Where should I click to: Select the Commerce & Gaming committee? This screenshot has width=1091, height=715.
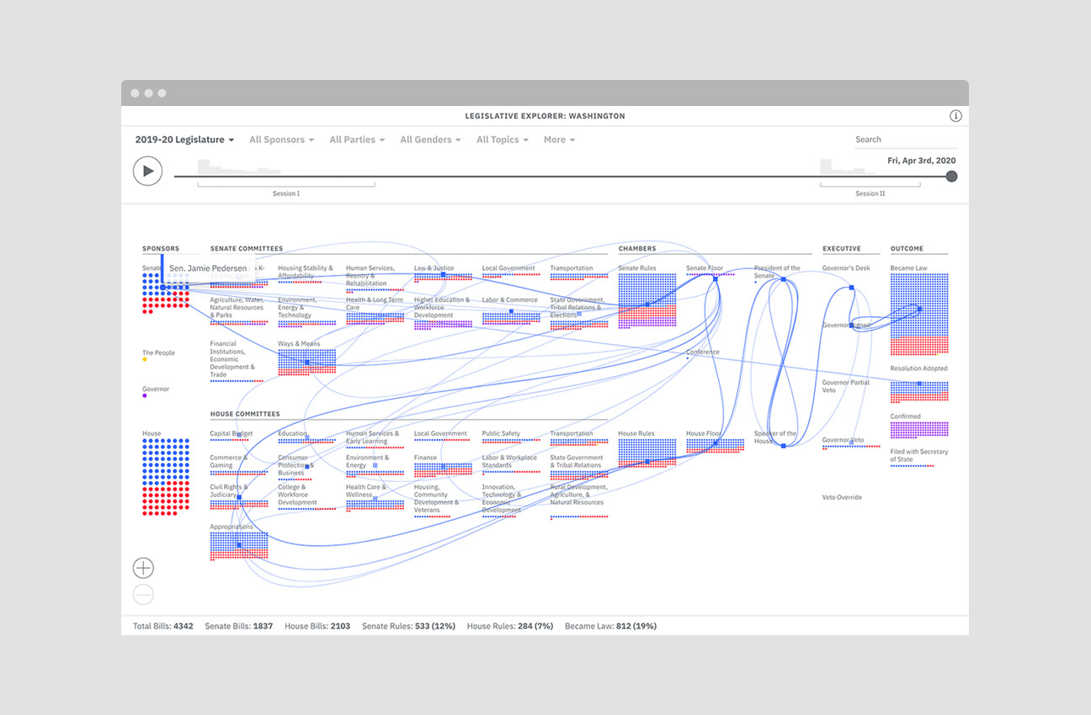[239, 464]
